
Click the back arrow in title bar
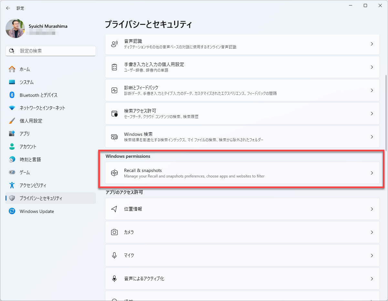point(8,8)
